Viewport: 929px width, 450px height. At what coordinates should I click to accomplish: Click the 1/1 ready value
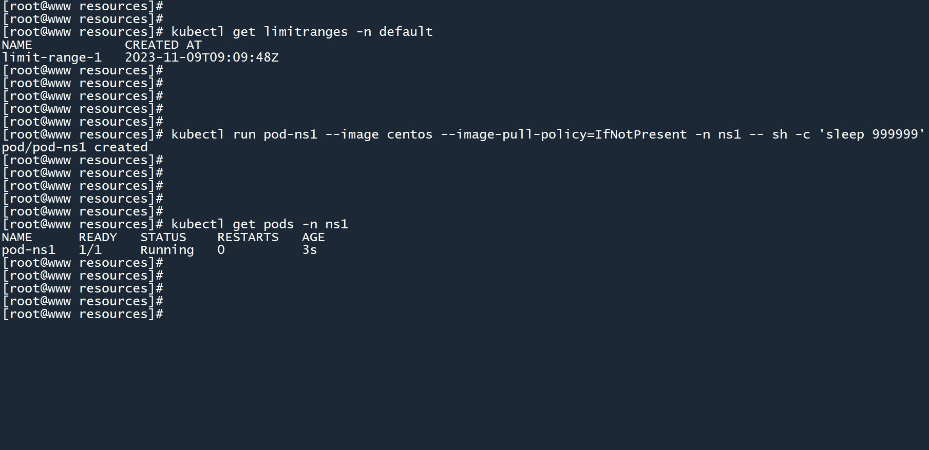pos(90,250)
